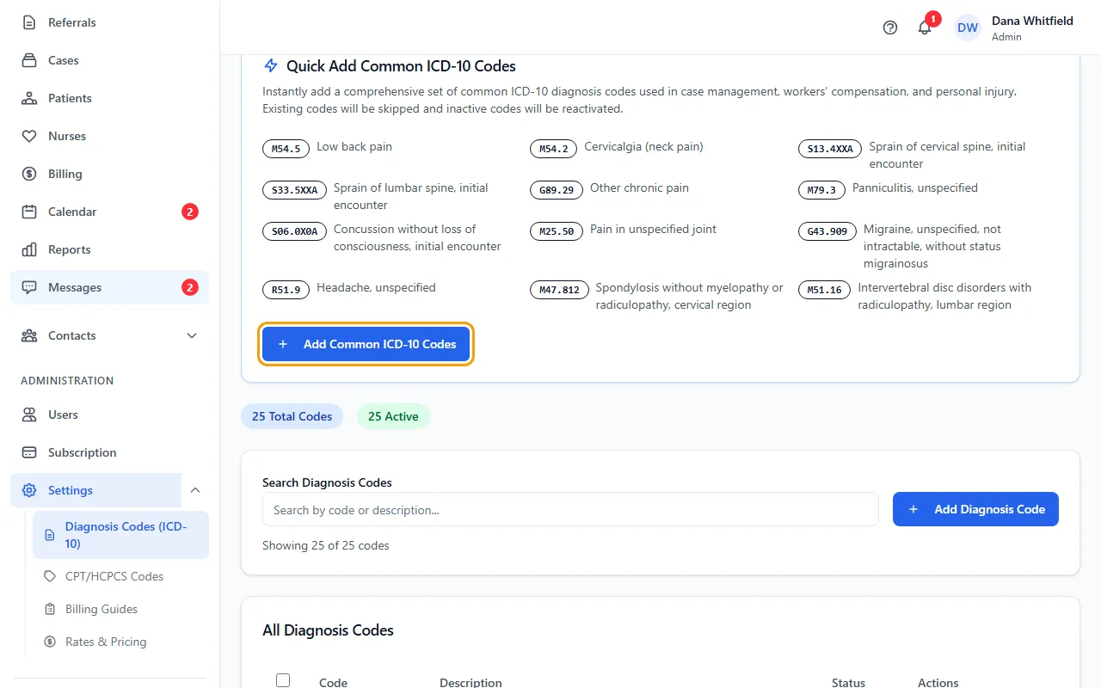
Task: Click the Contacts people icon
Action: tap(29, 335)
